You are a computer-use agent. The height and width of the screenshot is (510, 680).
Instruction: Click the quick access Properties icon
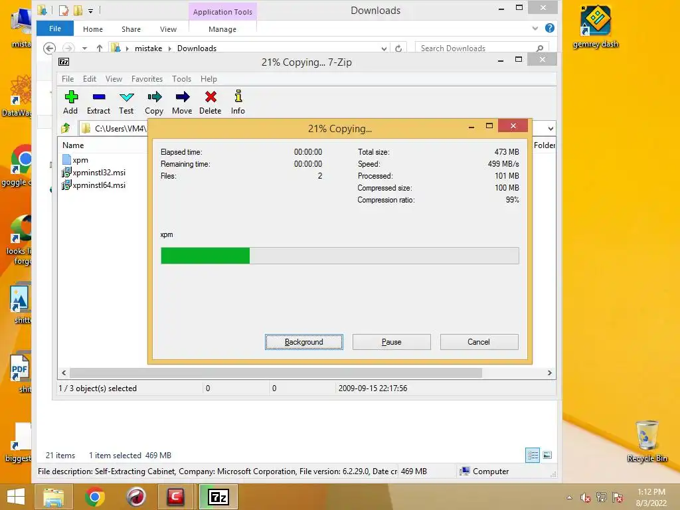pyautogui.click(x=64, y=11)
